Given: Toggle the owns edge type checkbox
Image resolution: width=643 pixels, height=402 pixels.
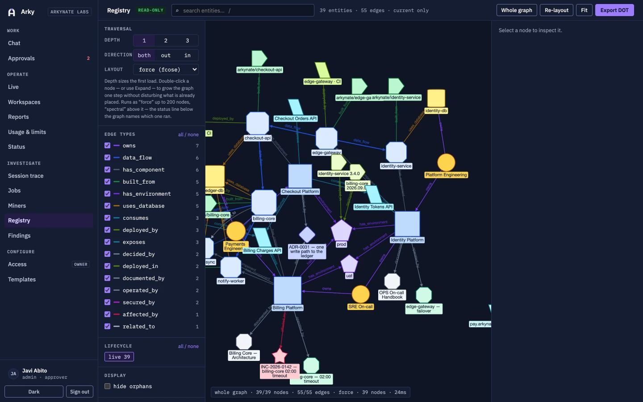Looking at the screenshot, I should point(107,146).
